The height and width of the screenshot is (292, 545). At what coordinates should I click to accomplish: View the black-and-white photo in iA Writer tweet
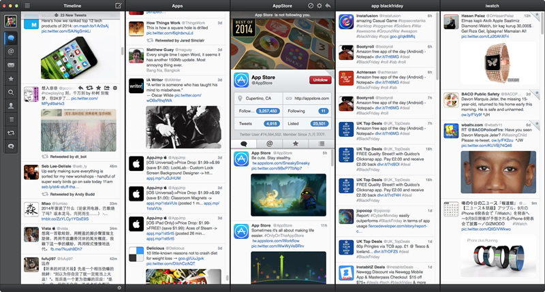pyautogui.click(x=183, y=127)
